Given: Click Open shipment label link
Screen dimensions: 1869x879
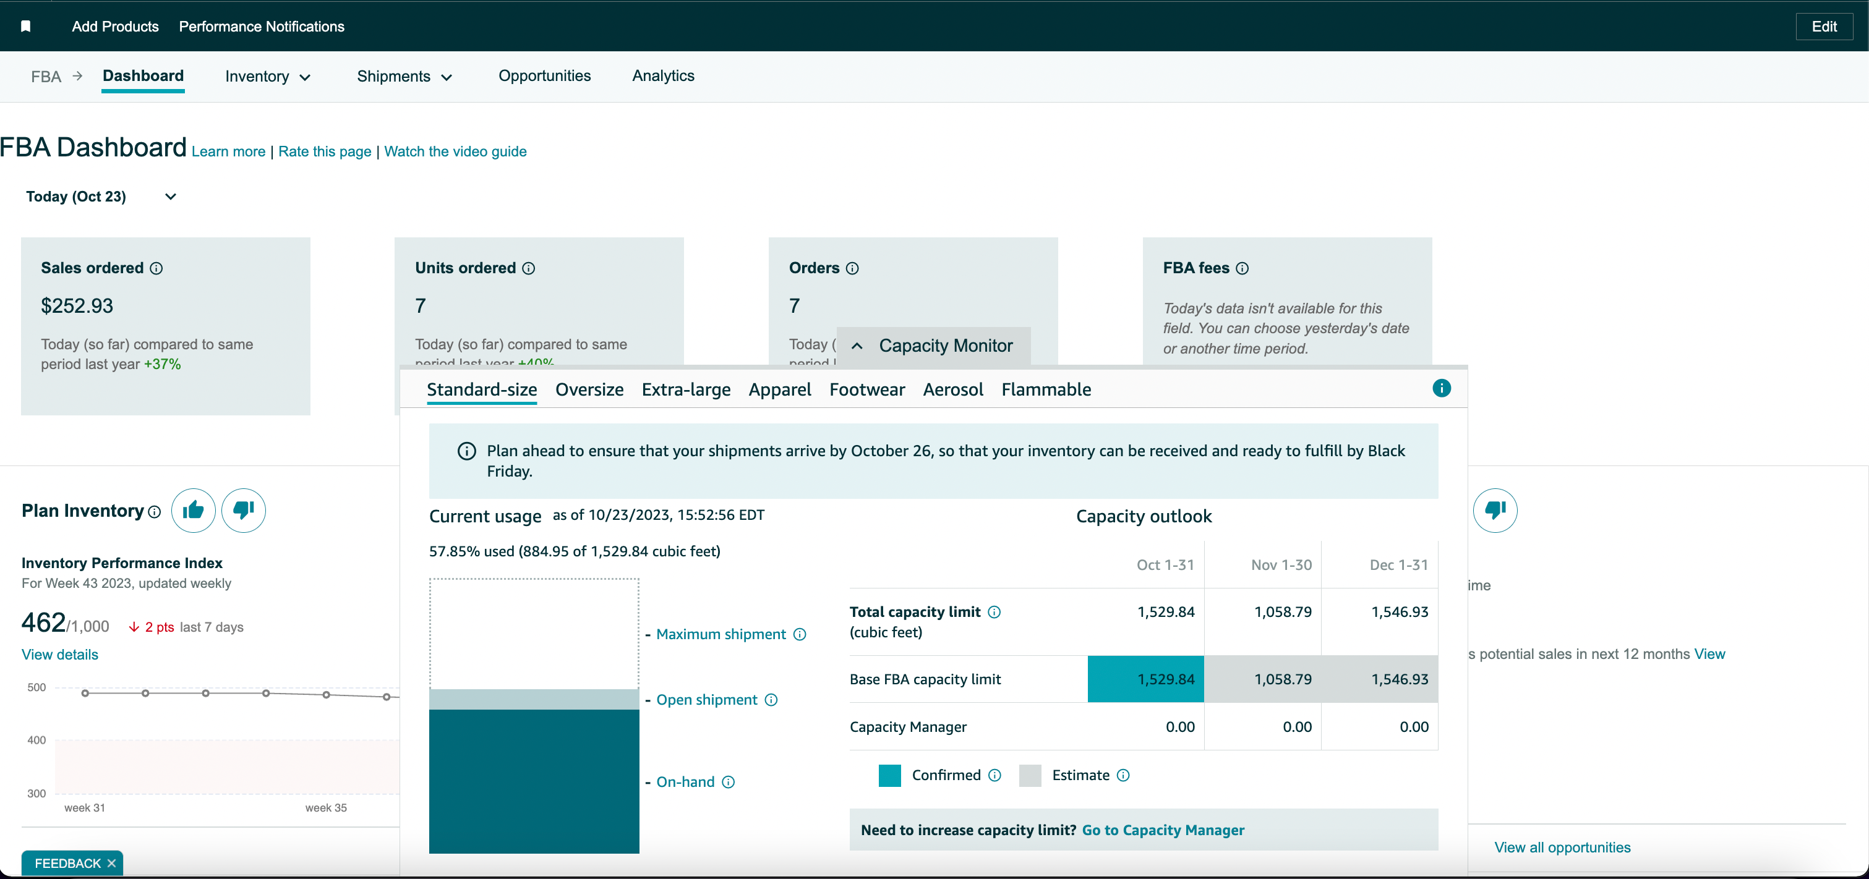Looking at the screenshot, I should (x=707, y=700).
